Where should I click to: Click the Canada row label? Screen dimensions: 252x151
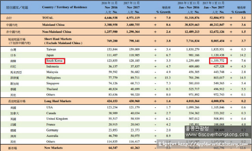[x=51, y=113]
